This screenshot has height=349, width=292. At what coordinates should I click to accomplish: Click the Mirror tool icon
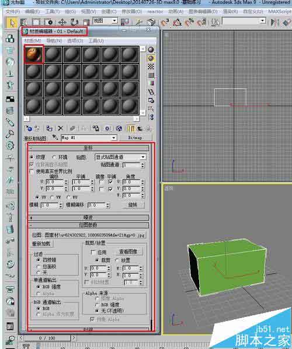tap(275, 22)
